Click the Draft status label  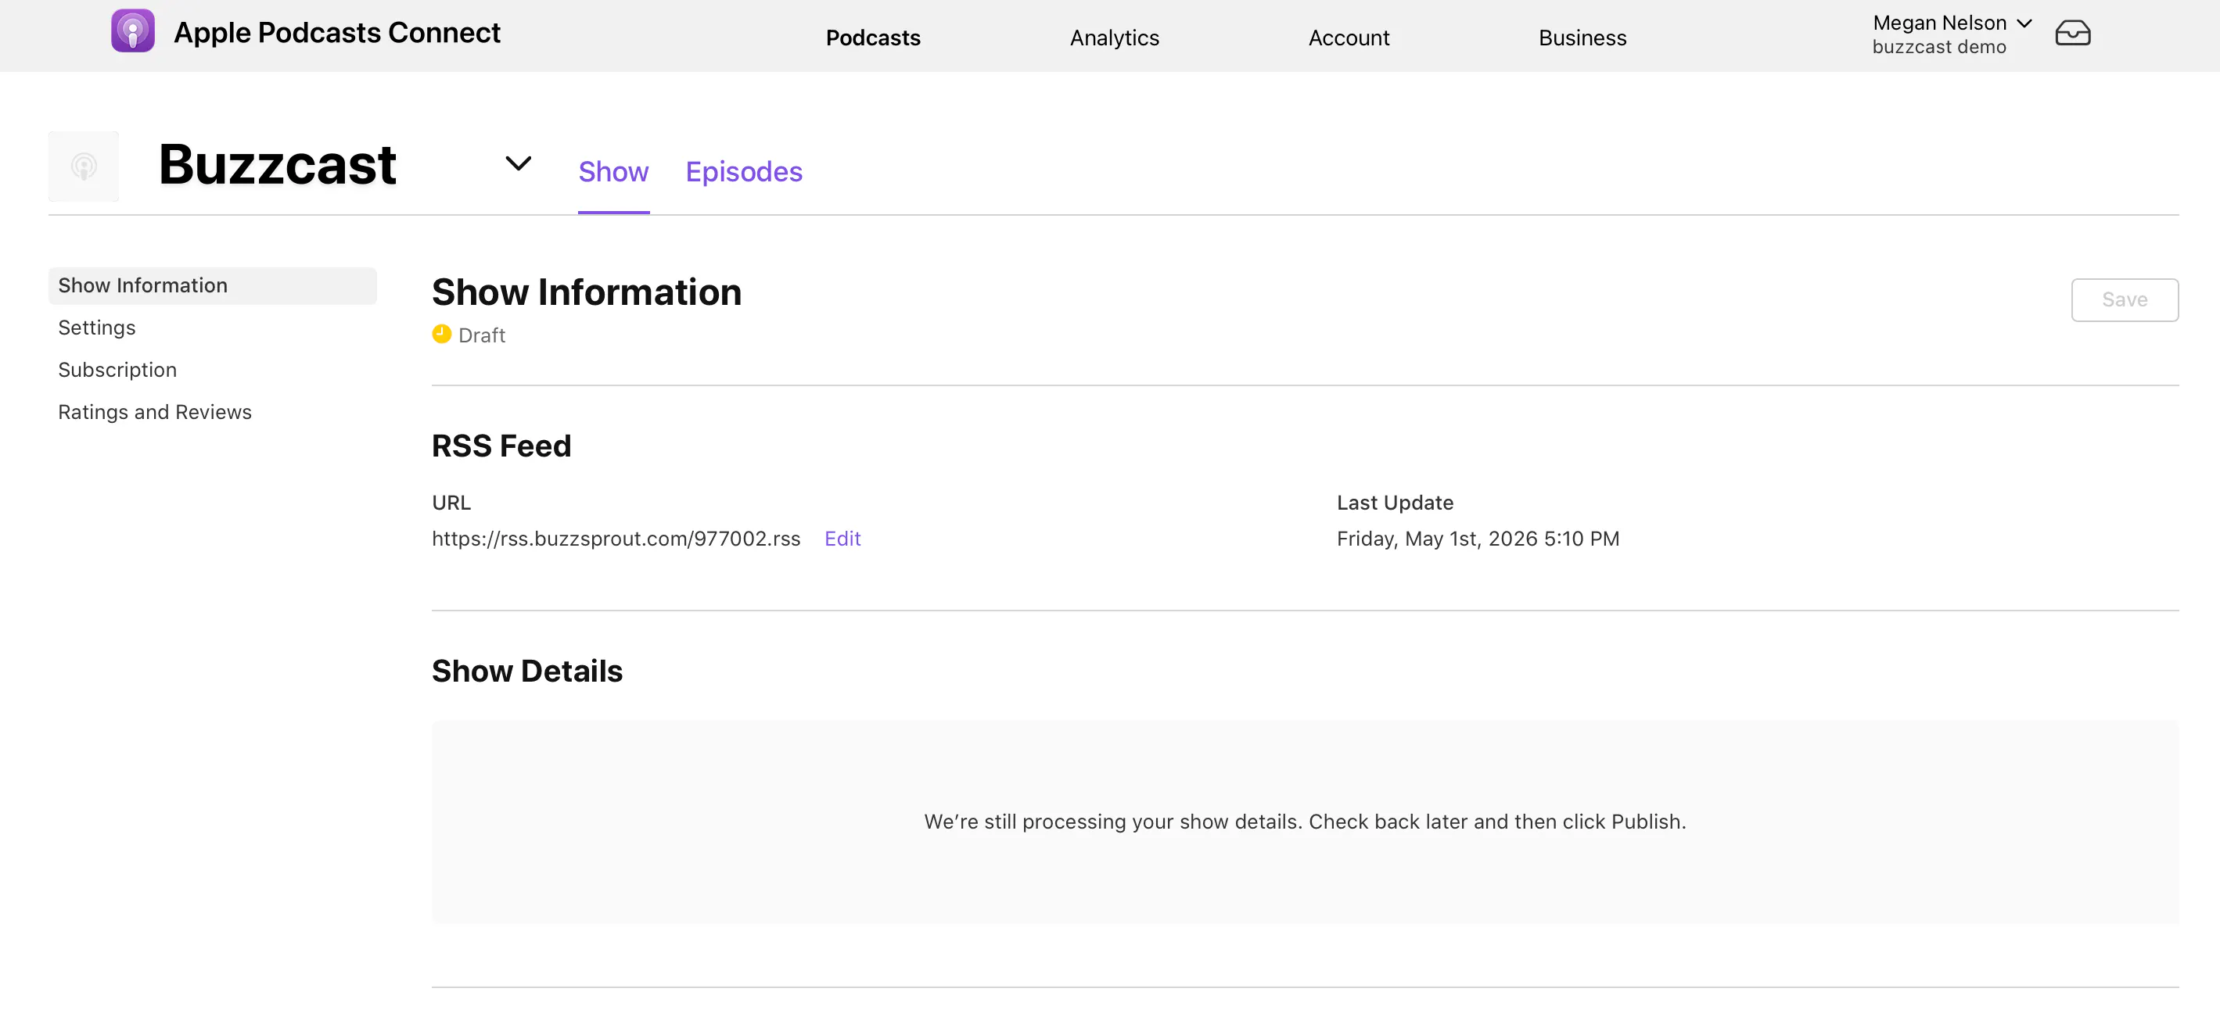point(482,335)
